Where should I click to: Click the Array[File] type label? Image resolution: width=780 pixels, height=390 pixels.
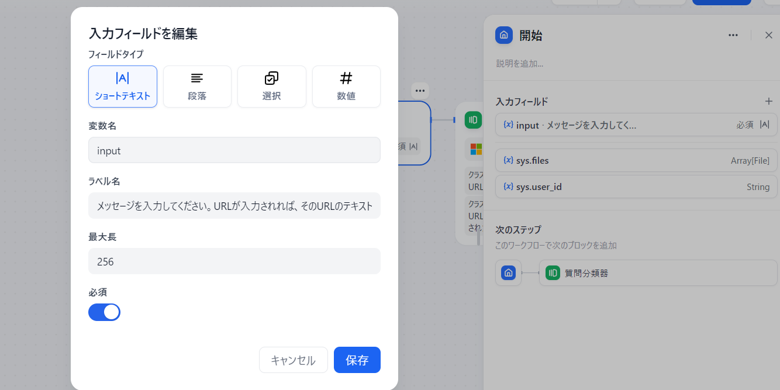[x=750, y=160]
